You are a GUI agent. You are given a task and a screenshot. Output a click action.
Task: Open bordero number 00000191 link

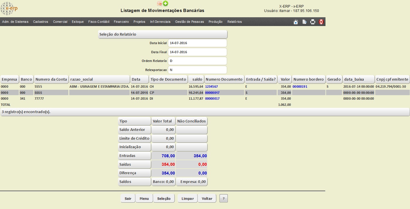[x=300, y=87]
